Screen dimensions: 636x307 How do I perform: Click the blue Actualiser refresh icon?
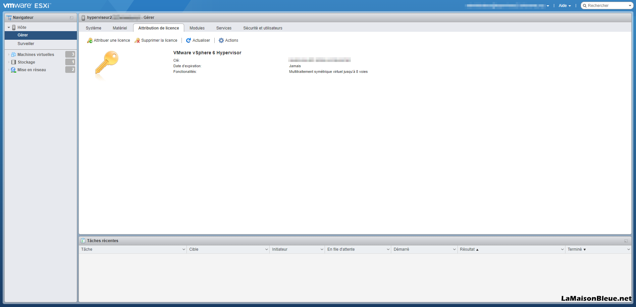coord(188,40)
